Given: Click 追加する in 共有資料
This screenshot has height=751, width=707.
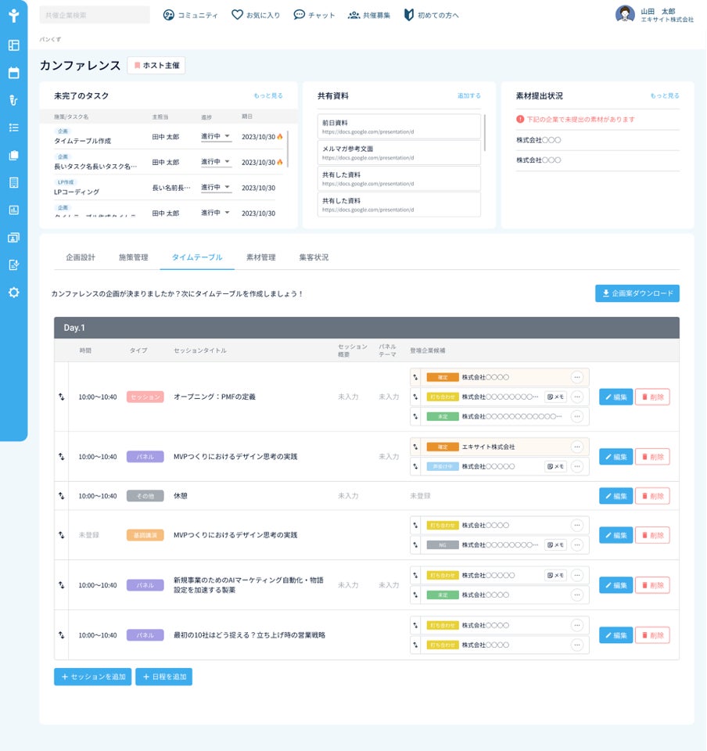Looking at the screenshot, I should point(469,95).
